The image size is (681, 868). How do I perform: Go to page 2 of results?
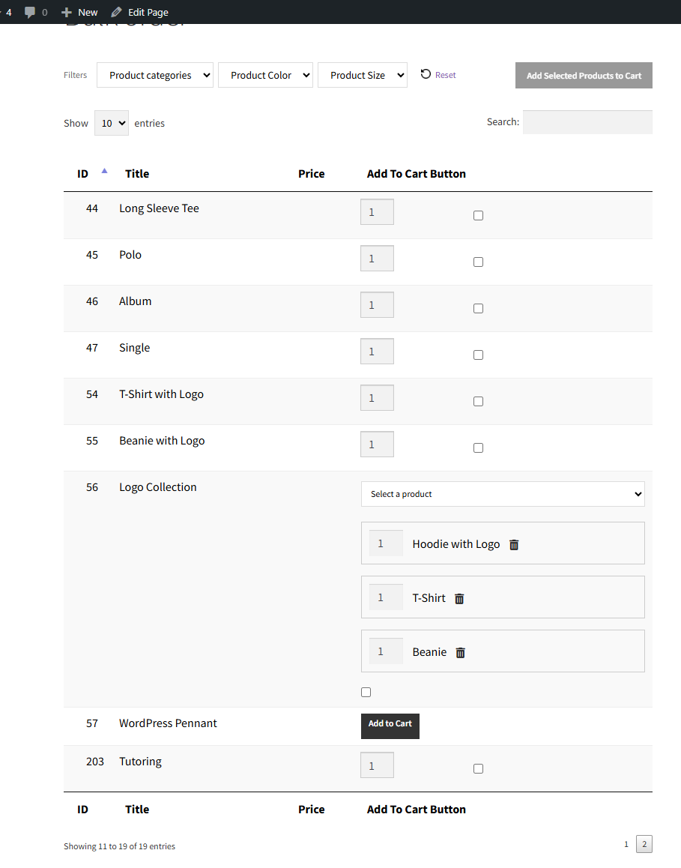pyautogui.click(x=644, y=844)
